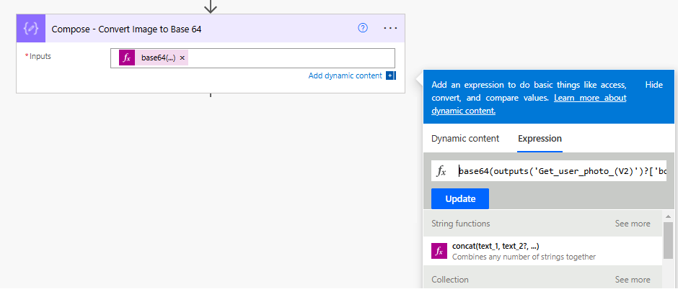Click Add dynamic content link

pos(345,75)
